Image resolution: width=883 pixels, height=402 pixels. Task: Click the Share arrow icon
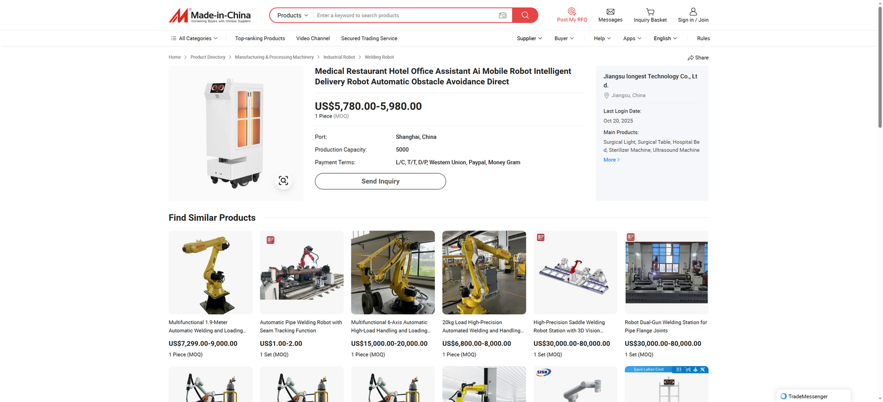[x=691, y=58]
